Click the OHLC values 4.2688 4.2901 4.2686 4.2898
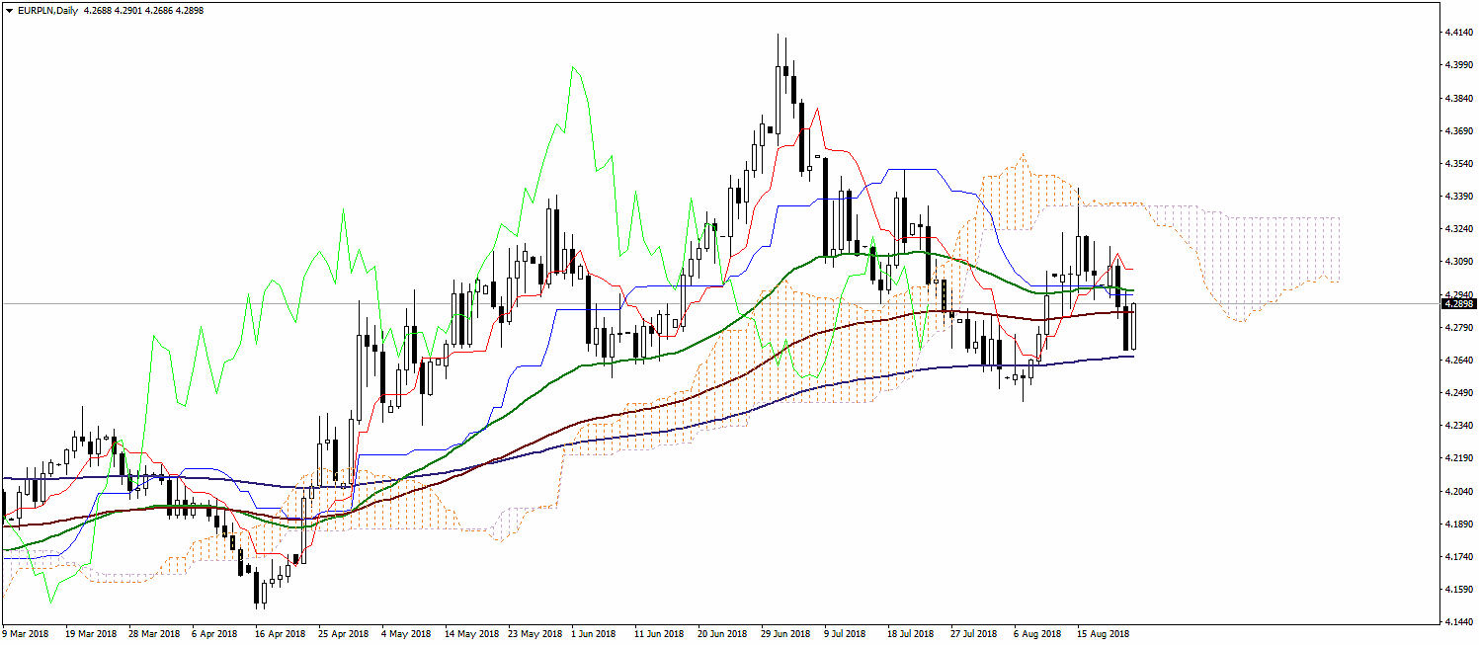 144,11
